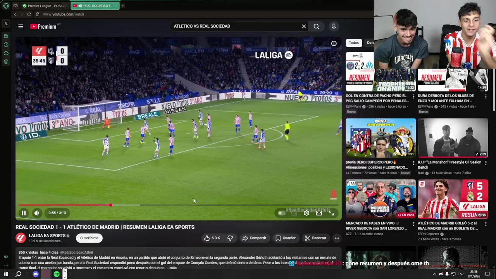
Task: Click the Compartir share button
Action: 254,238
